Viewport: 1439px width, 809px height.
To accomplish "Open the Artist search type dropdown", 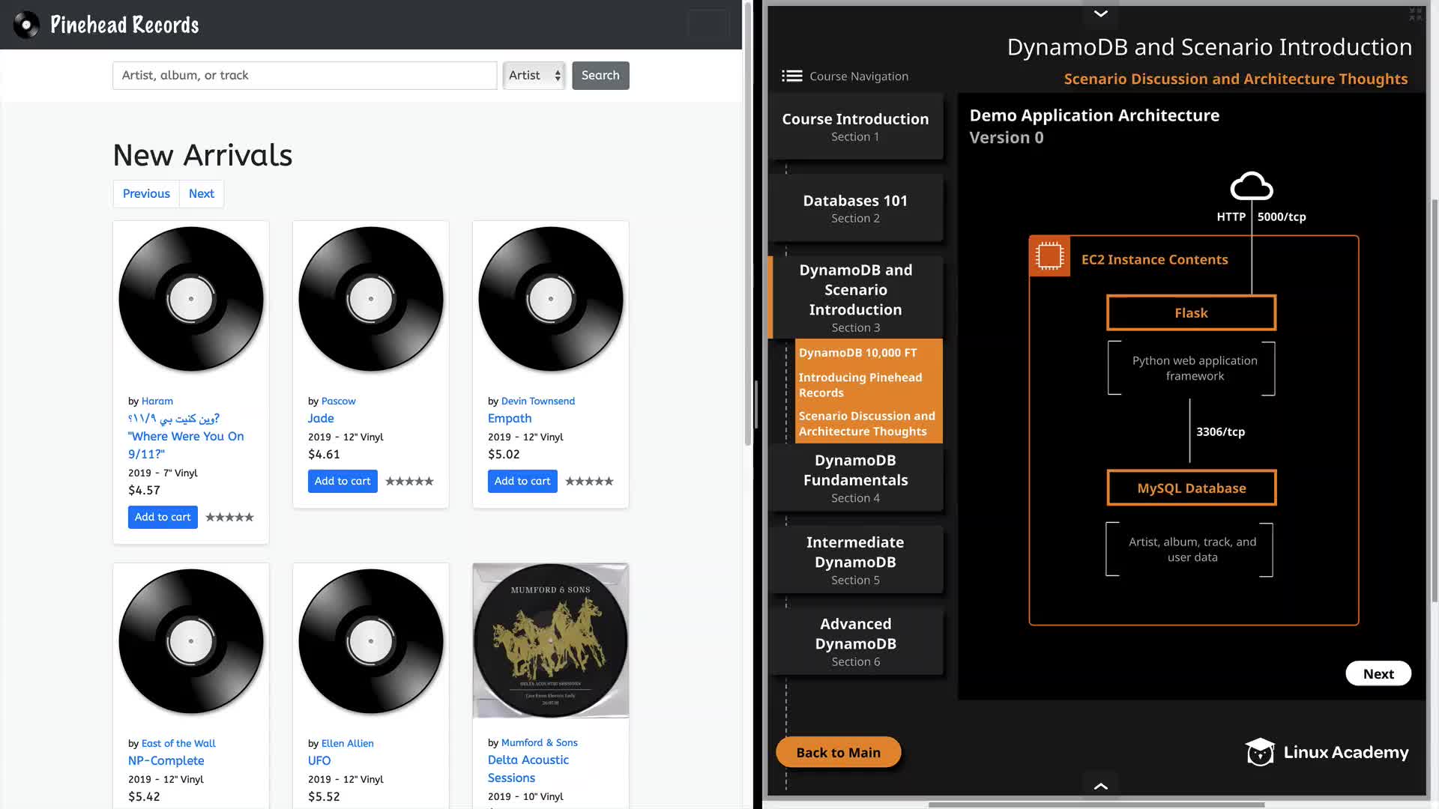I will coord(534,76).
